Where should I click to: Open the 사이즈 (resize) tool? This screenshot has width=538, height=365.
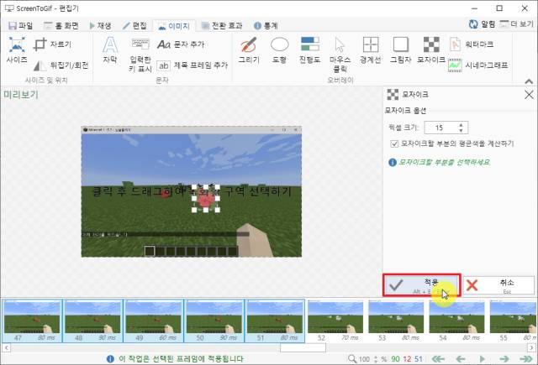pyautogui.click(x=17, y=50)
